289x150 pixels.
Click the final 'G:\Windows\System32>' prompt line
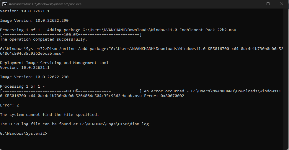pyautogui.click(x=24, y=134)
